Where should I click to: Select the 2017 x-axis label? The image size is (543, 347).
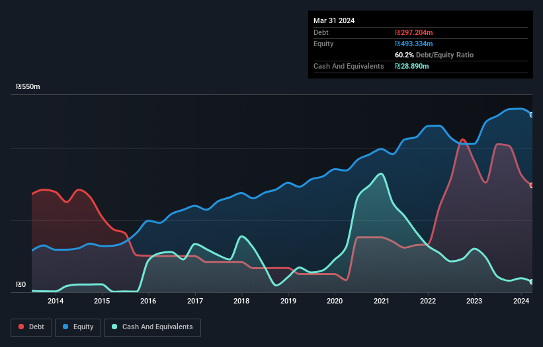coord(195,301)
